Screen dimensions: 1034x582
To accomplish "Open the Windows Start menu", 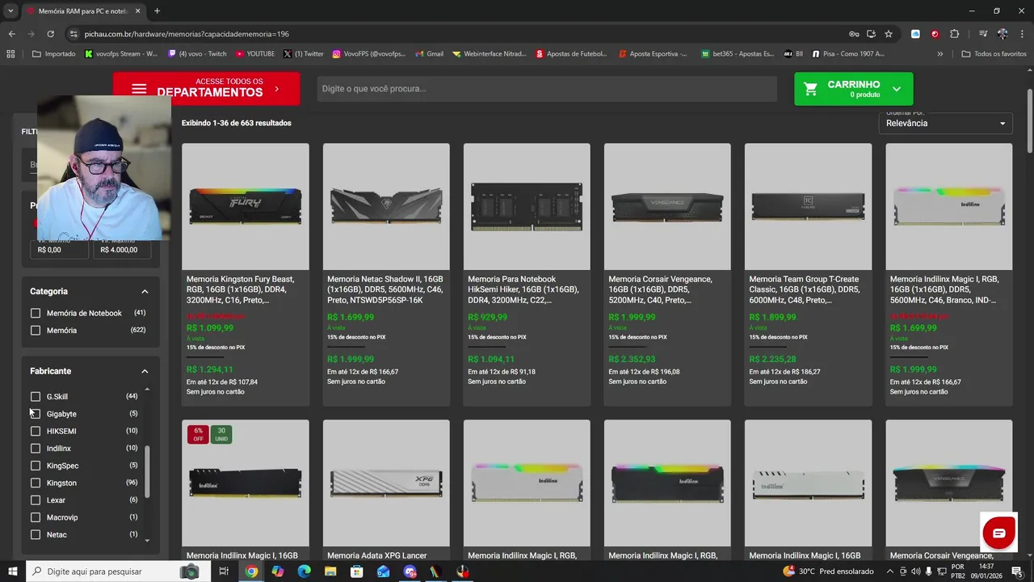I will [12, 571].
